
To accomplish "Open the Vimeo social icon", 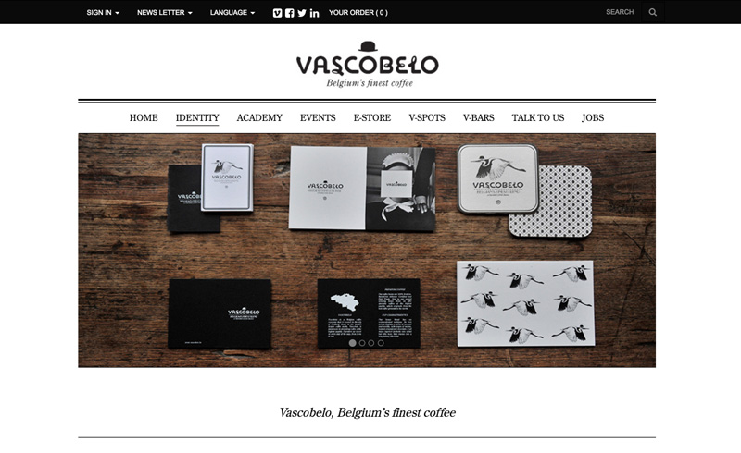I will [277, 13].
